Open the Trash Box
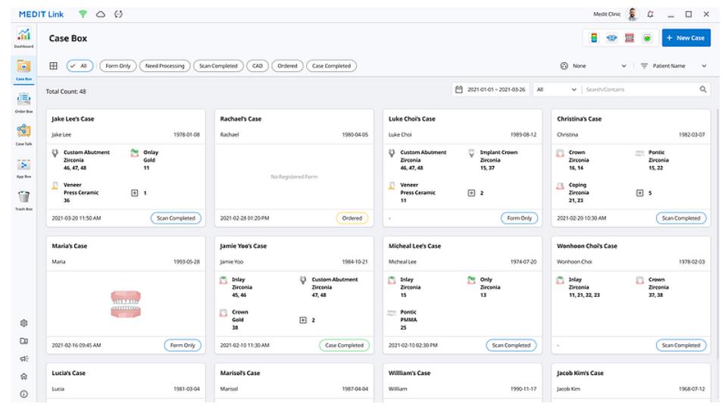 pos(23,199)
